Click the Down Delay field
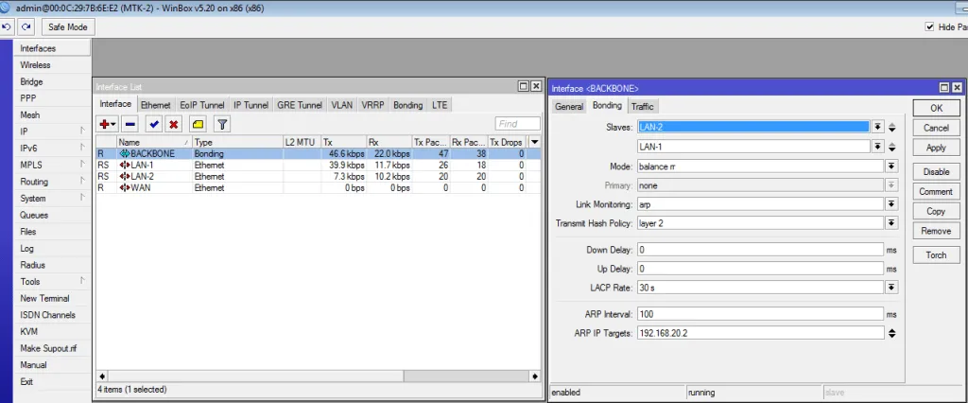Image resolution: width=968 pixels, height=403 pixels. [761, 250]
